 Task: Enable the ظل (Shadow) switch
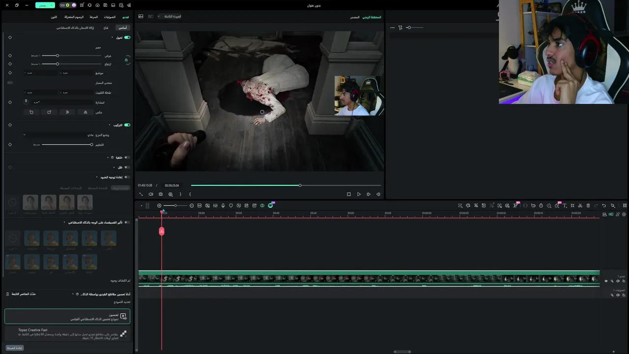127,167
